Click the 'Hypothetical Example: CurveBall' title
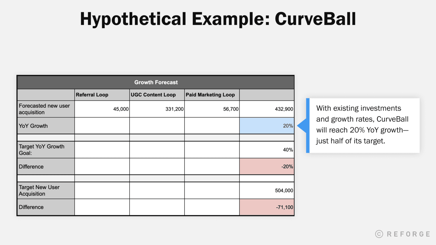The image size is (436, 245). click(x=218, y=19)
